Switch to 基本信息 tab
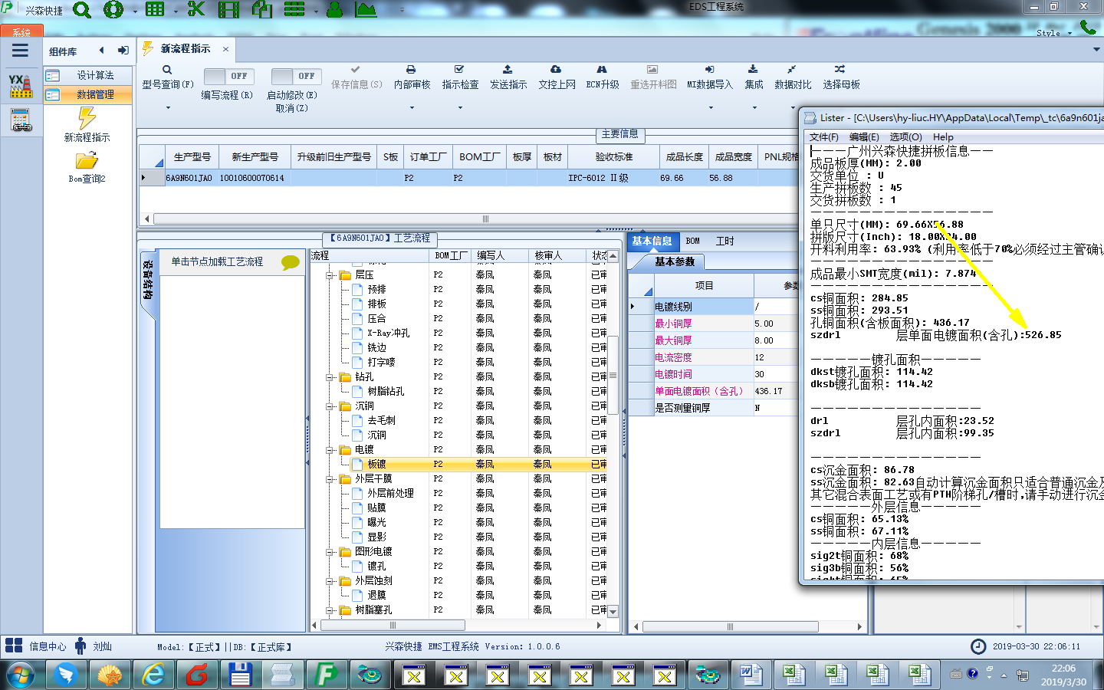This screenshot has height=690, width=1104. tap(652, 241)
